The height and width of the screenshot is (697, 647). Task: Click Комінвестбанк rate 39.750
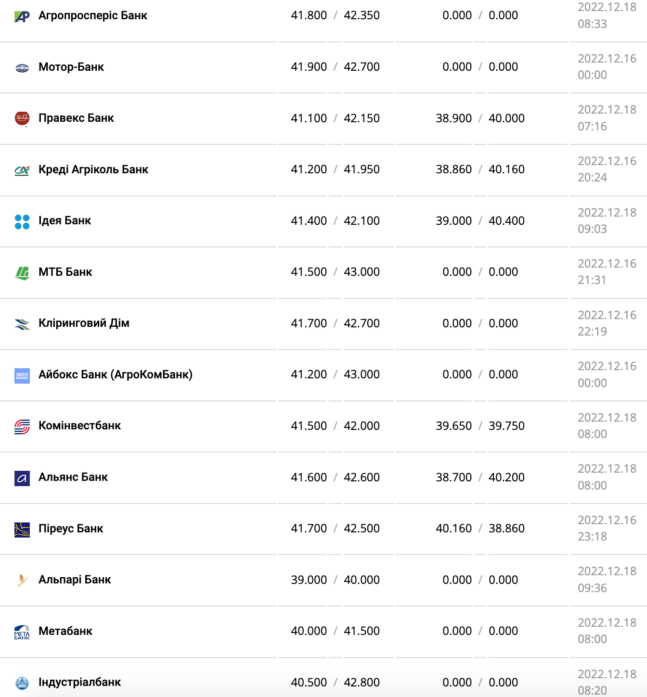(507, 426)
